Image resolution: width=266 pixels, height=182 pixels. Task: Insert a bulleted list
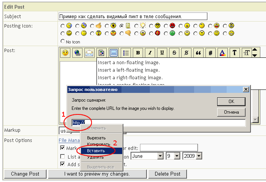tap(126, 53)
